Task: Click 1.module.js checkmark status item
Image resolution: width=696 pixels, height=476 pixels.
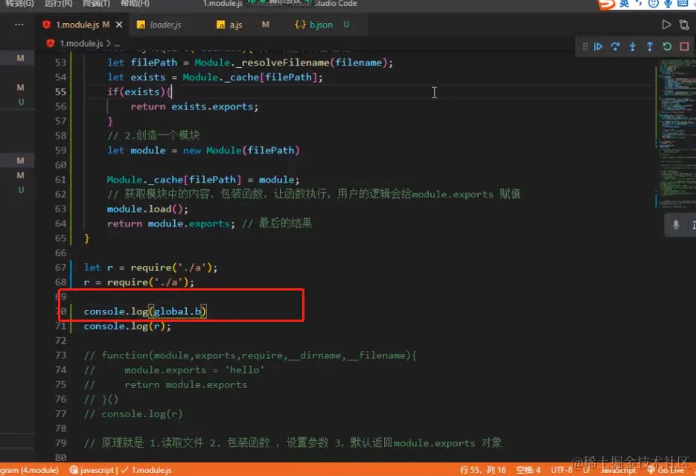Action: click(x=147, y=470)
